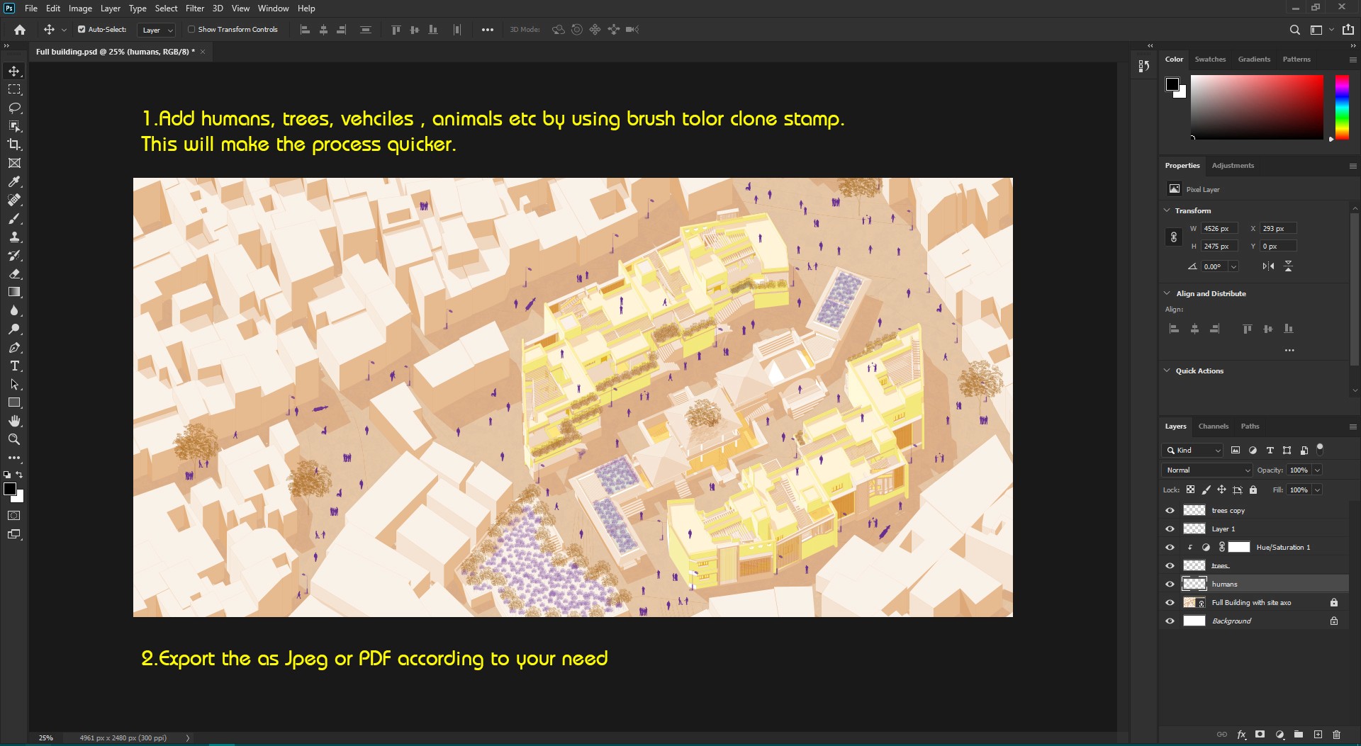Open the Filter menu

195,9
